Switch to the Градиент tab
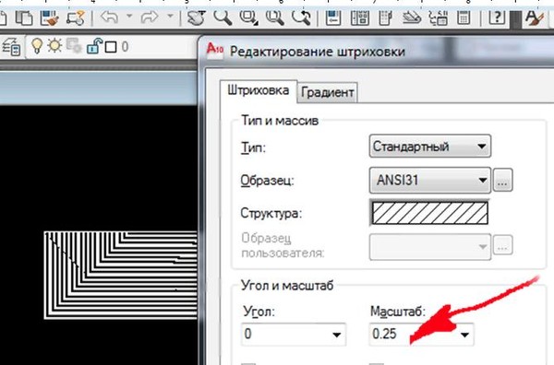This screenshot has width=554, height=365. [x=327, y=92]
